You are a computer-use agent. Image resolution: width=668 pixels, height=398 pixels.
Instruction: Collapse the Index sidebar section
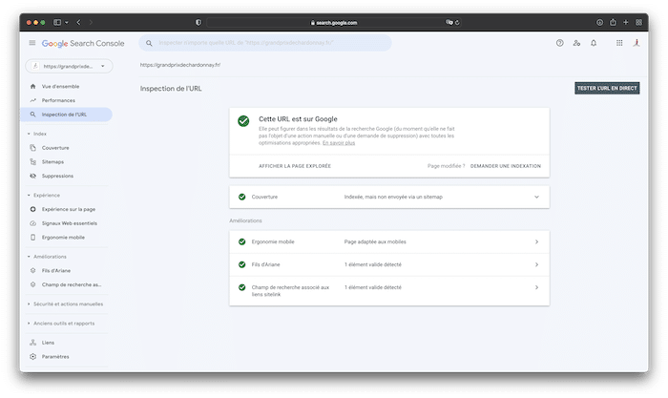pos(28,134)
